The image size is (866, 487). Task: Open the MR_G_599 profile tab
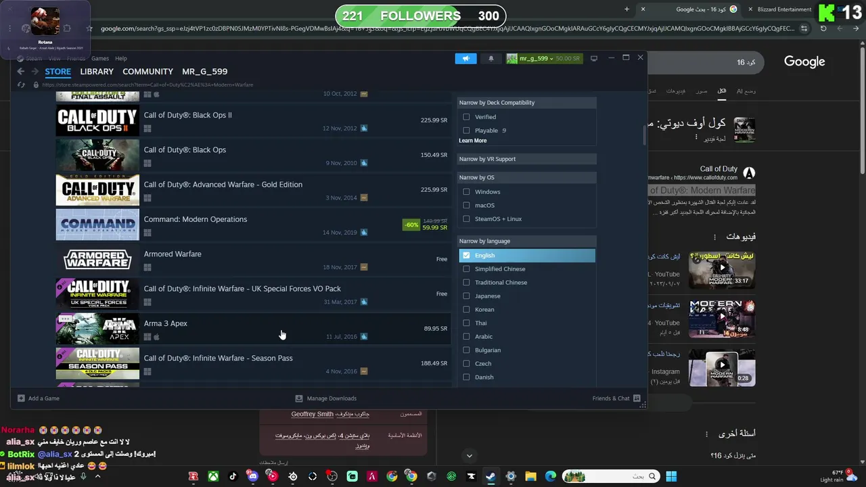pyautogui.click(x=204, y=72)
